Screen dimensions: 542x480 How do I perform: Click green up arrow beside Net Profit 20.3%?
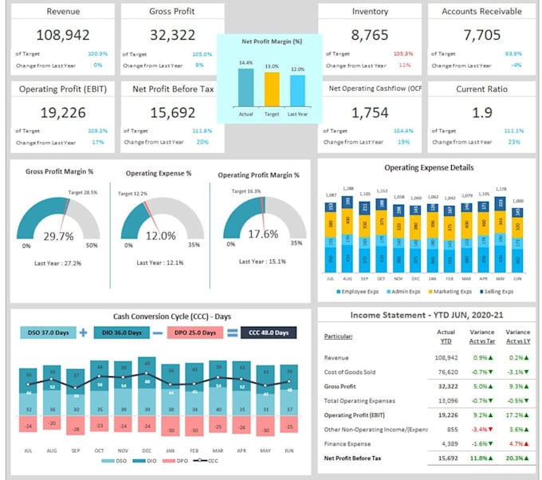pyautogui.click(x=526, y=458)
